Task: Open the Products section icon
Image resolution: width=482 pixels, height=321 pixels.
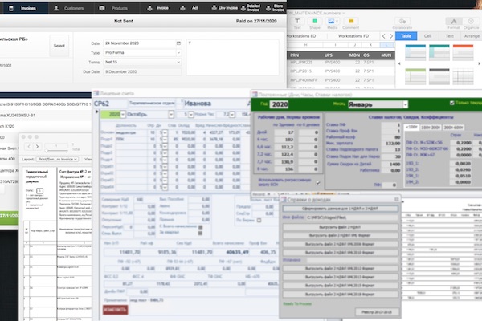Action: [x=102, y=8]
